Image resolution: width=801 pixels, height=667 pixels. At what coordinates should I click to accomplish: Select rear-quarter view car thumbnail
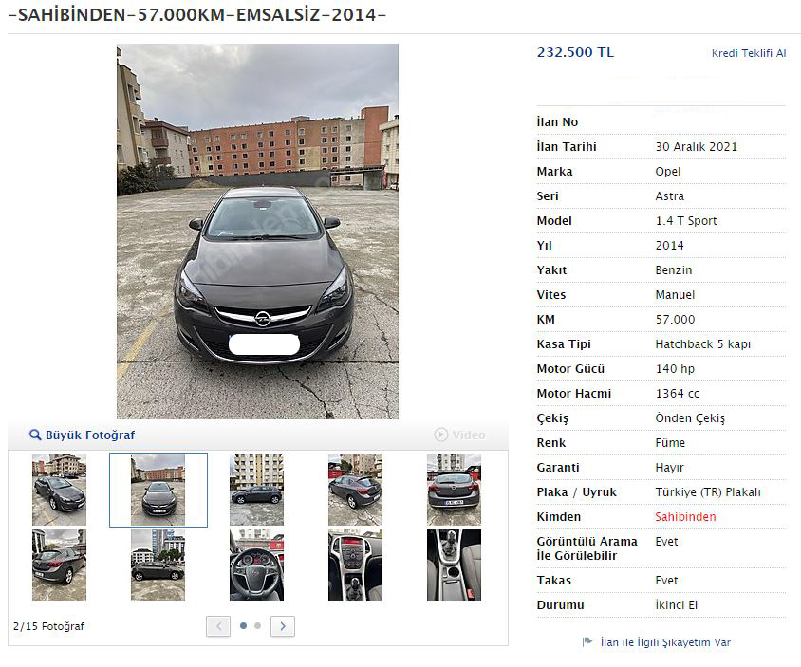click(x=355, y=491)
